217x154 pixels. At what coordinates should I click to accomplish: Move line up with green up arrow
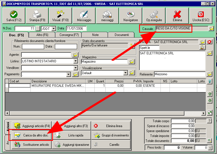[210, 94]
